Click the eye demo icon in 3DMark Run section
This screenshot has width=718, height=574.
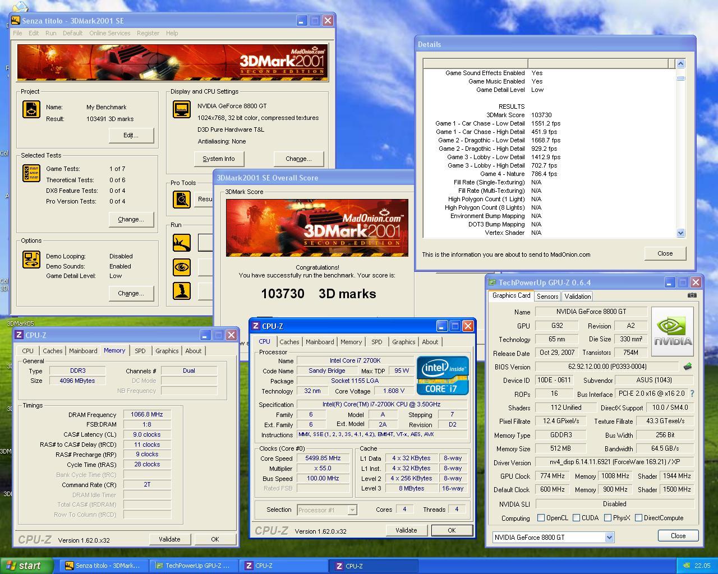pos(182,267)
